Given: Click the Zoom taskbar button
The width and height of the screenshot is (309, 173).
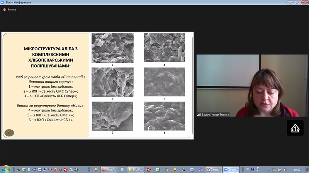Looking at the screenshot, I should 232,169.
